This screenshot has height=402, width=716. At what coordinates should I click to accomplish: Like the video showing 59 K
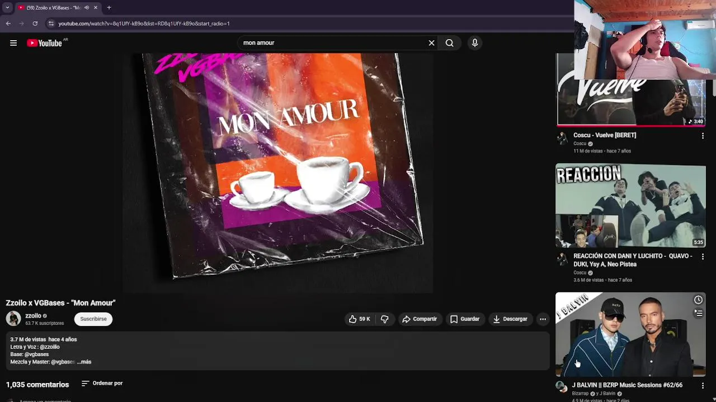(359, 319)
